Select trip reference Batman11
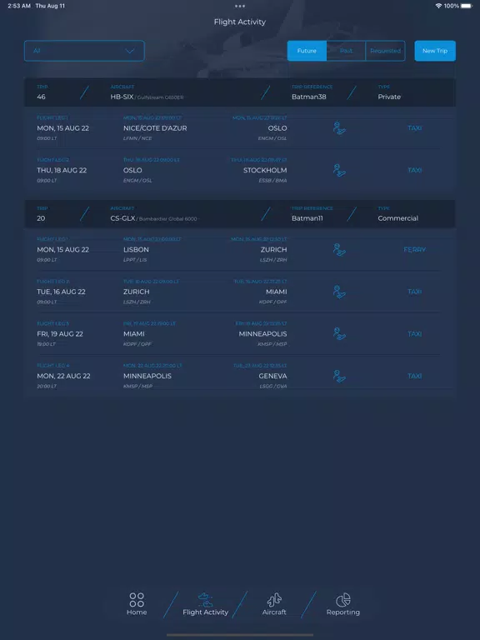Viewport: 480px width, 640px height. click(x=307, y=218)
